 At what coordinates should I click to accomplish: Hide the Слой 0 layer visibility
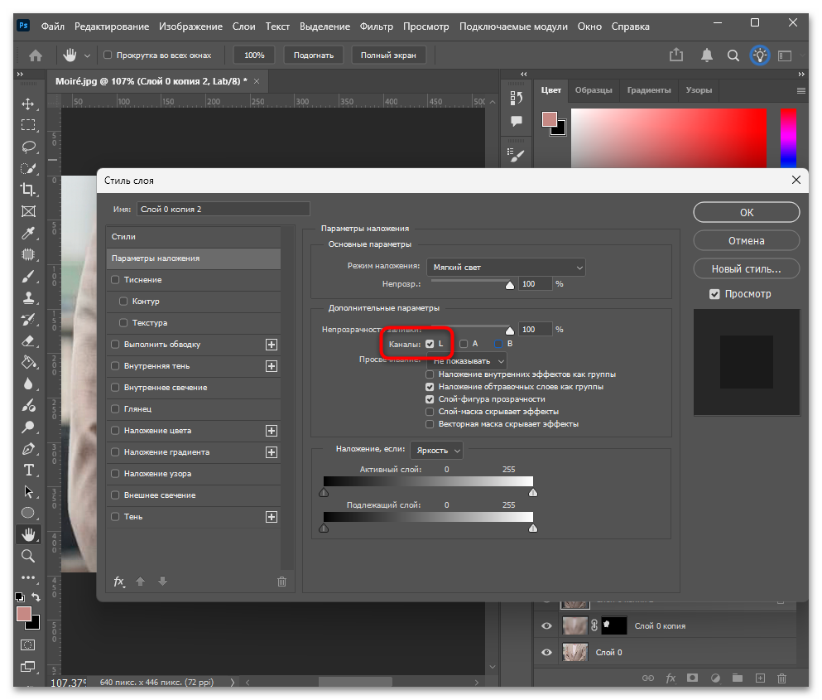[546, 652]
